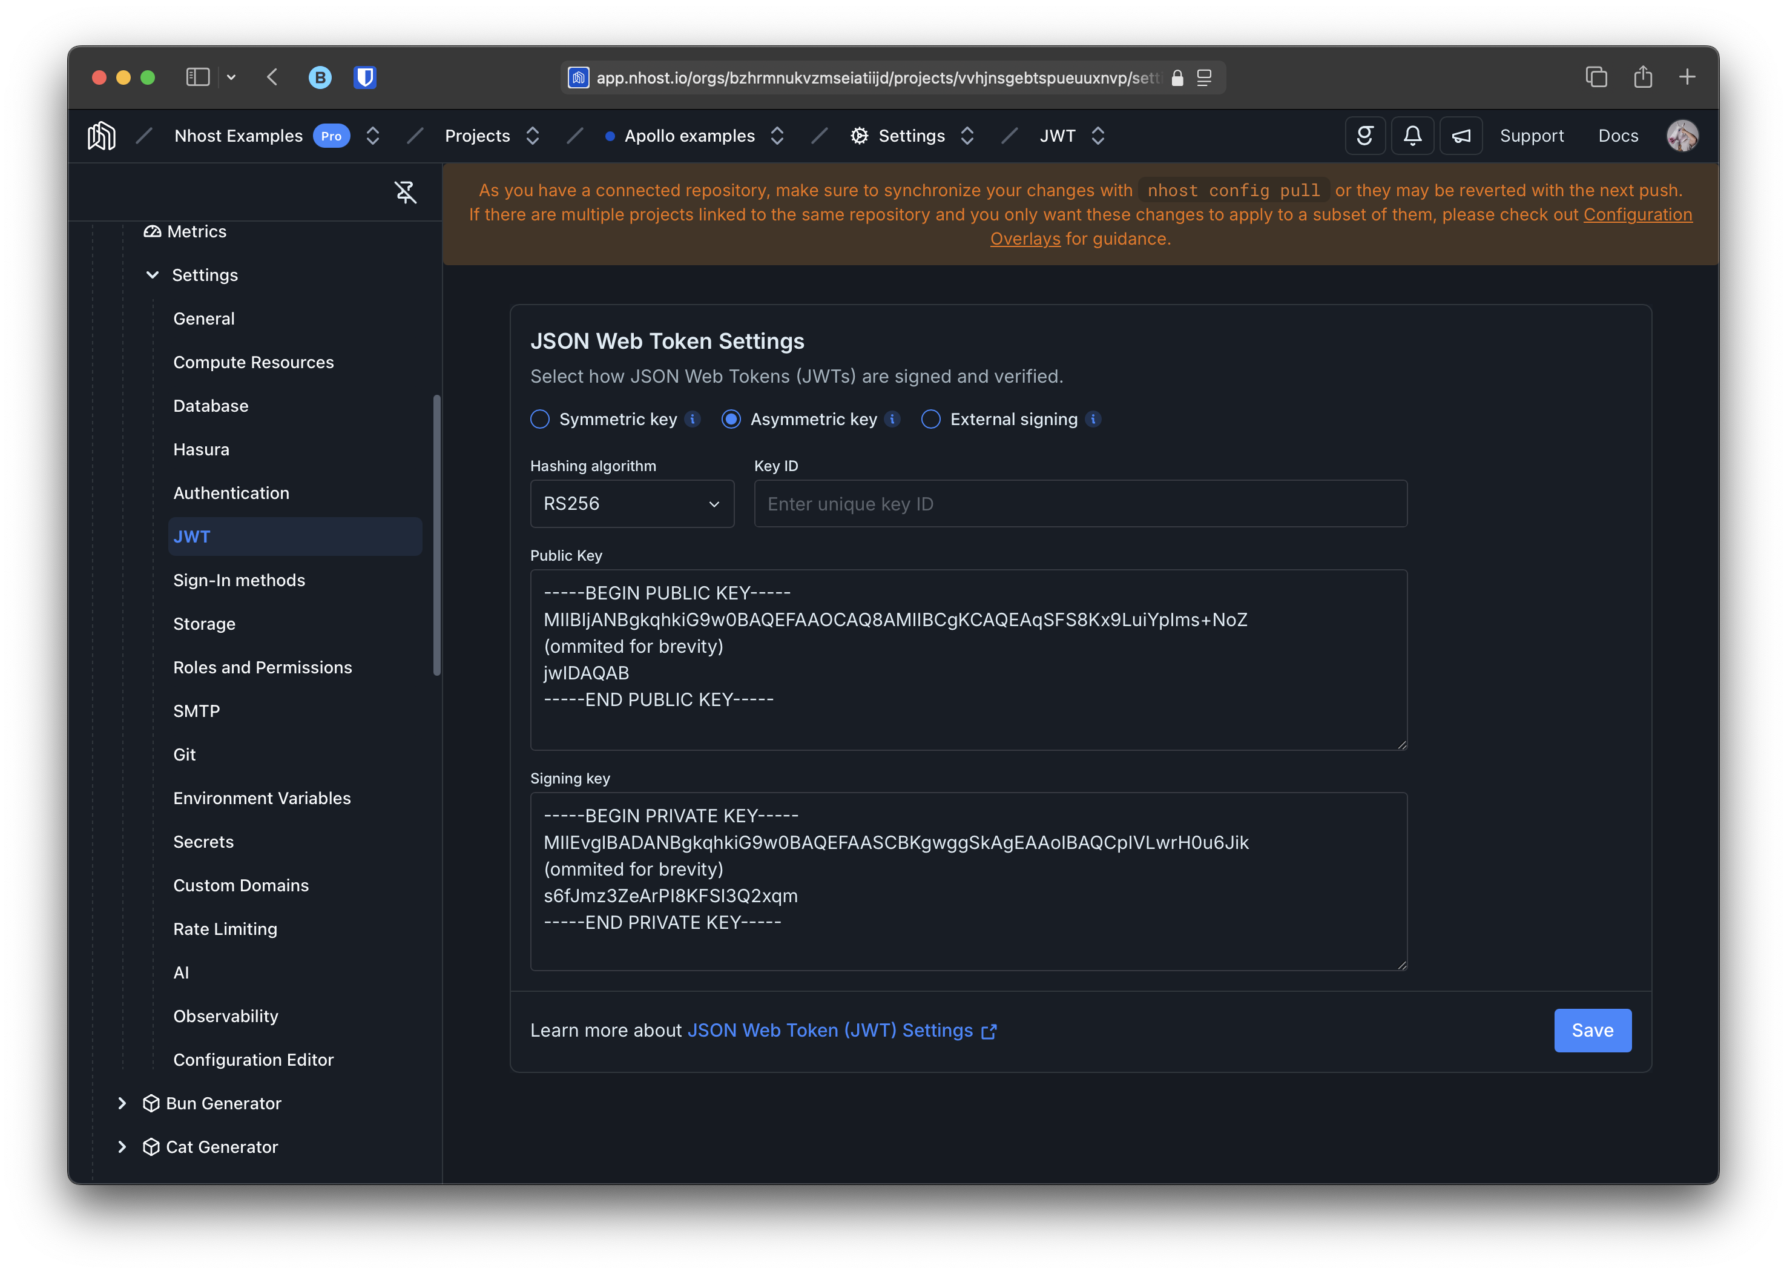
Task: Open the RS256 hashing algorithm dropdown
Action: coord(631,504)
